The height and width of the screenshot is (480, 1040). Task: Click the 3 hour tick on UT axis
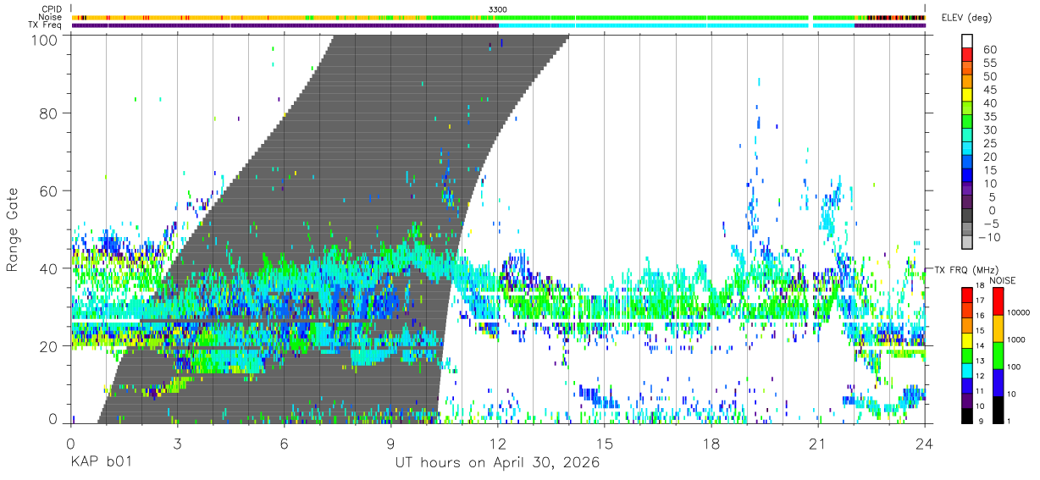177,444
